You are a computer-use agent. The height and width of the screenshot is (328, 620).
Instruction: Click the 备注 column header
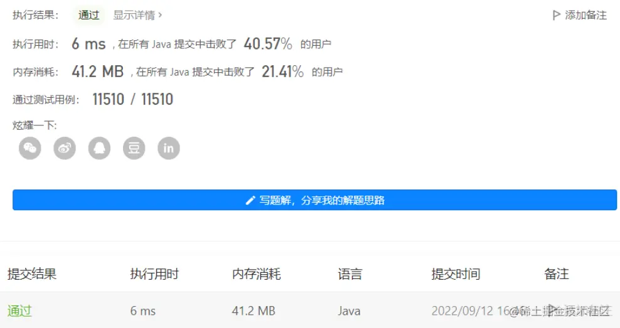click(x=557, y=274)
